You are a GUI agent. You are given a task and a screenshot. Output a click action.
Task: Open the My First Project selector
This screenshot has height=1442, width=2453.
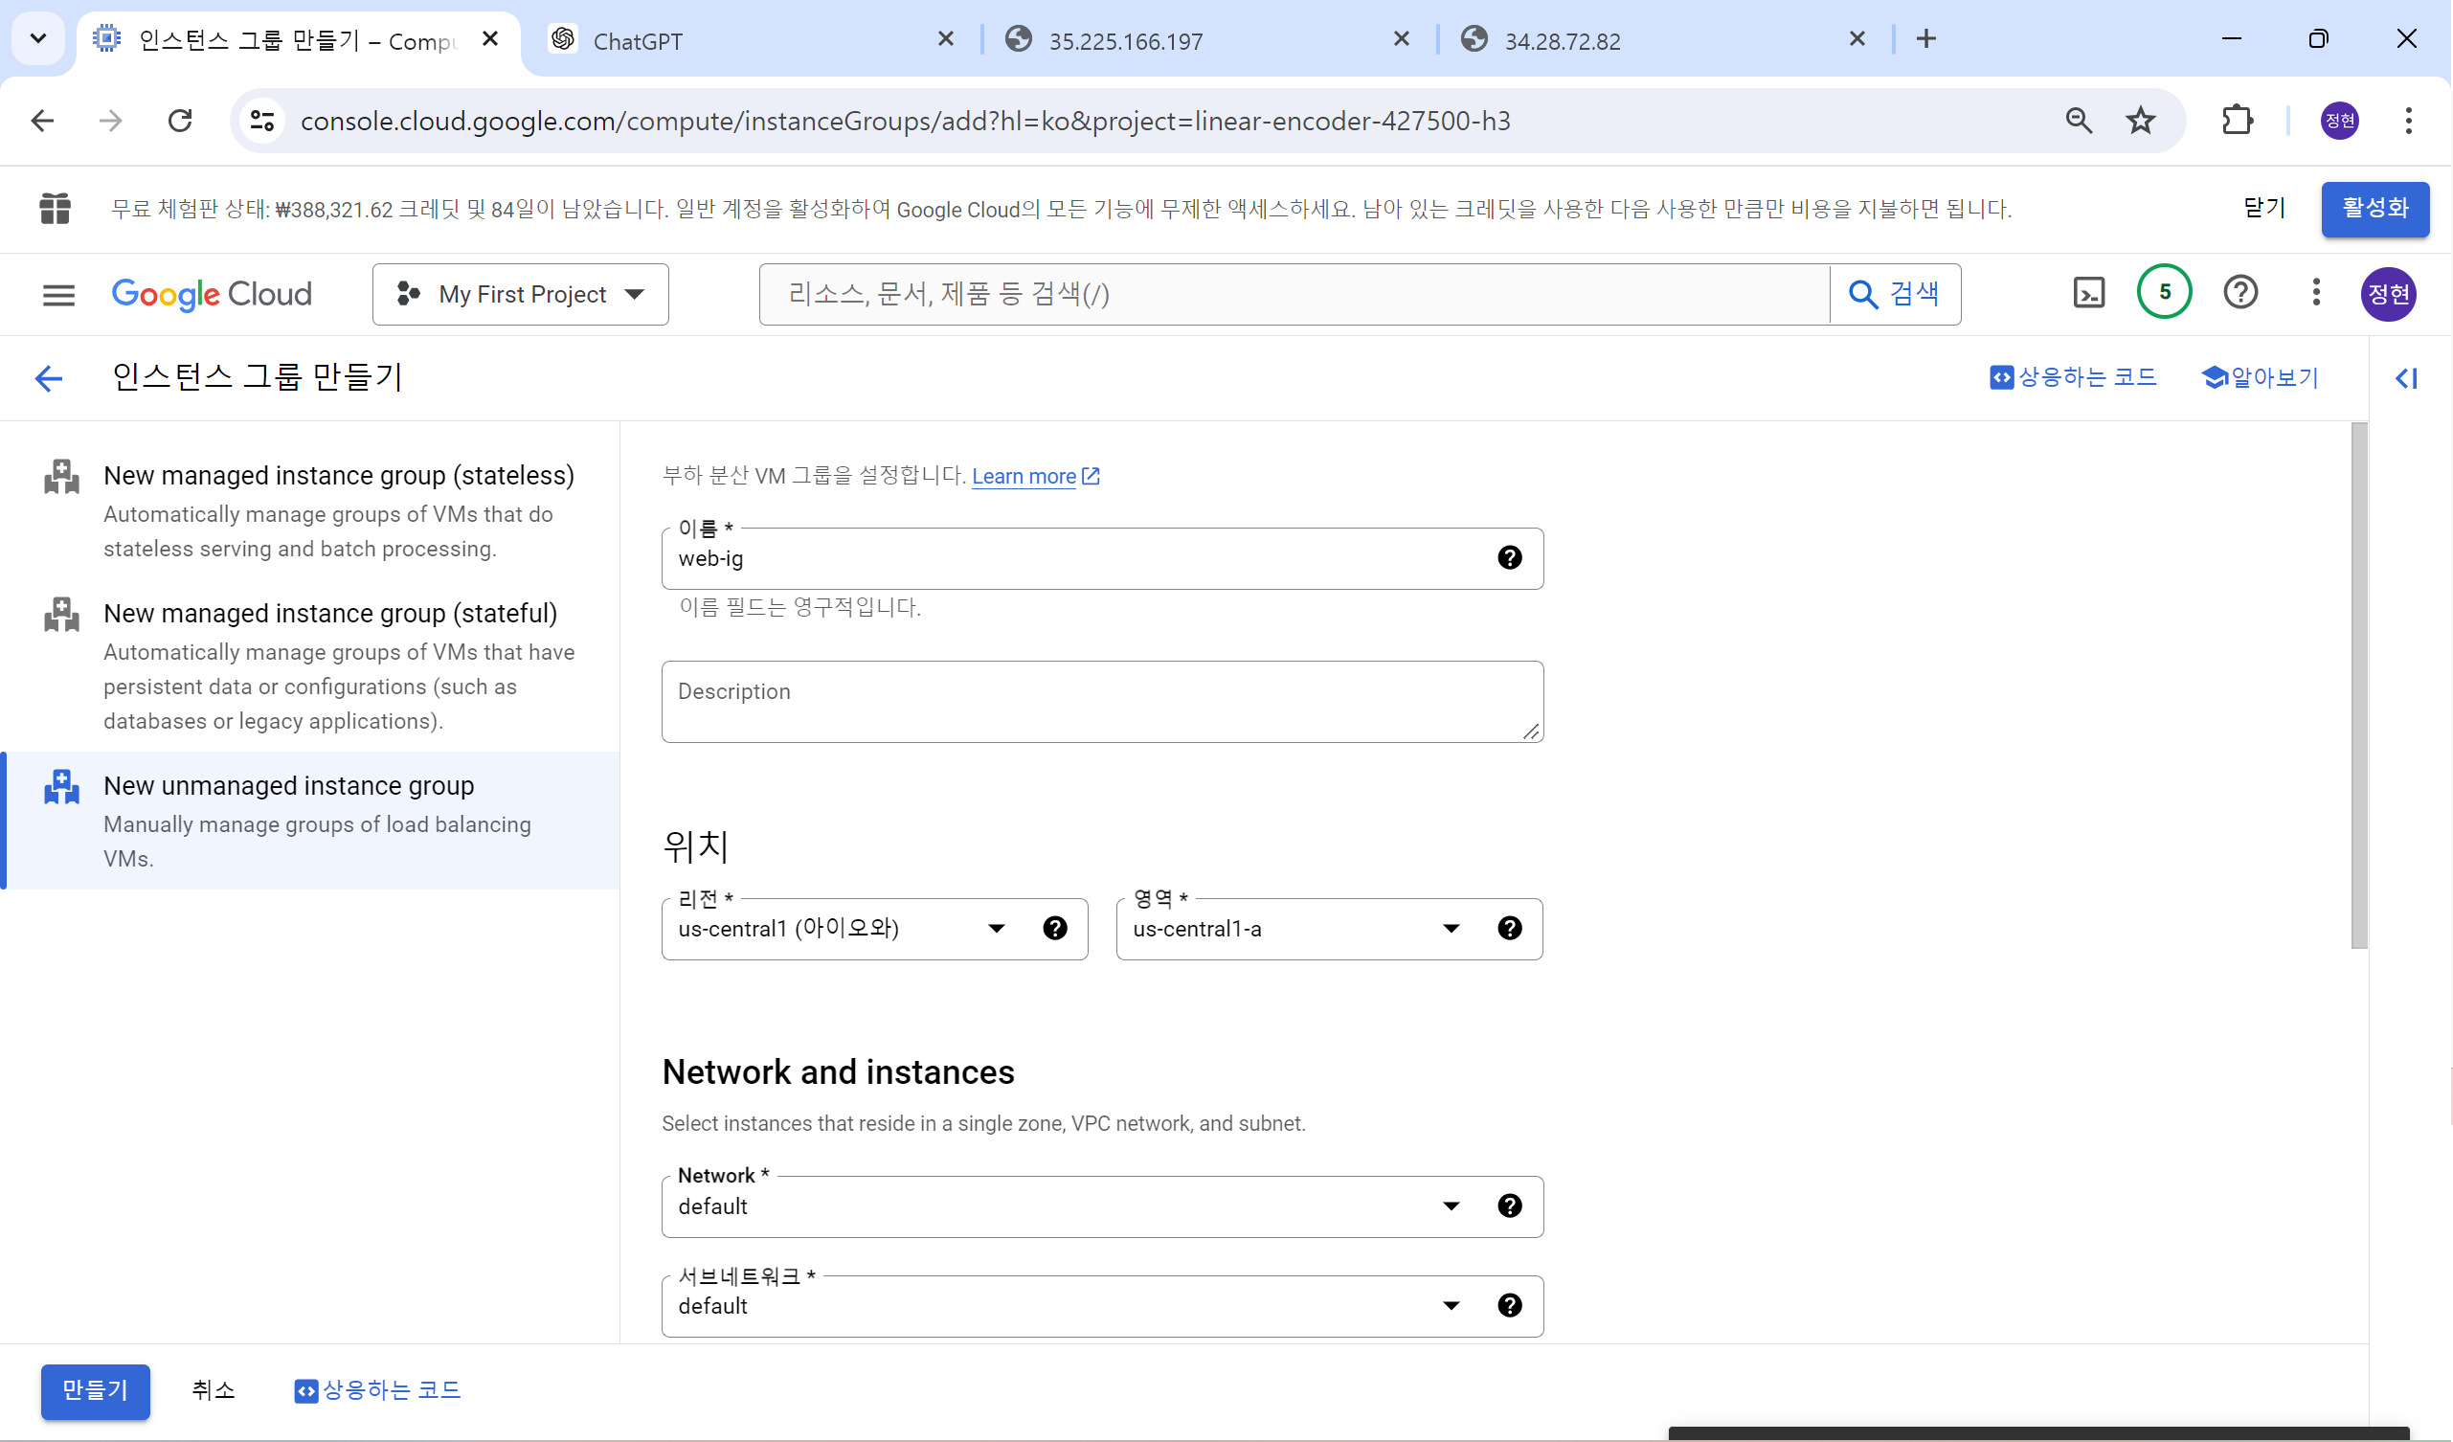pyautogui.click(x=520, y=293)
